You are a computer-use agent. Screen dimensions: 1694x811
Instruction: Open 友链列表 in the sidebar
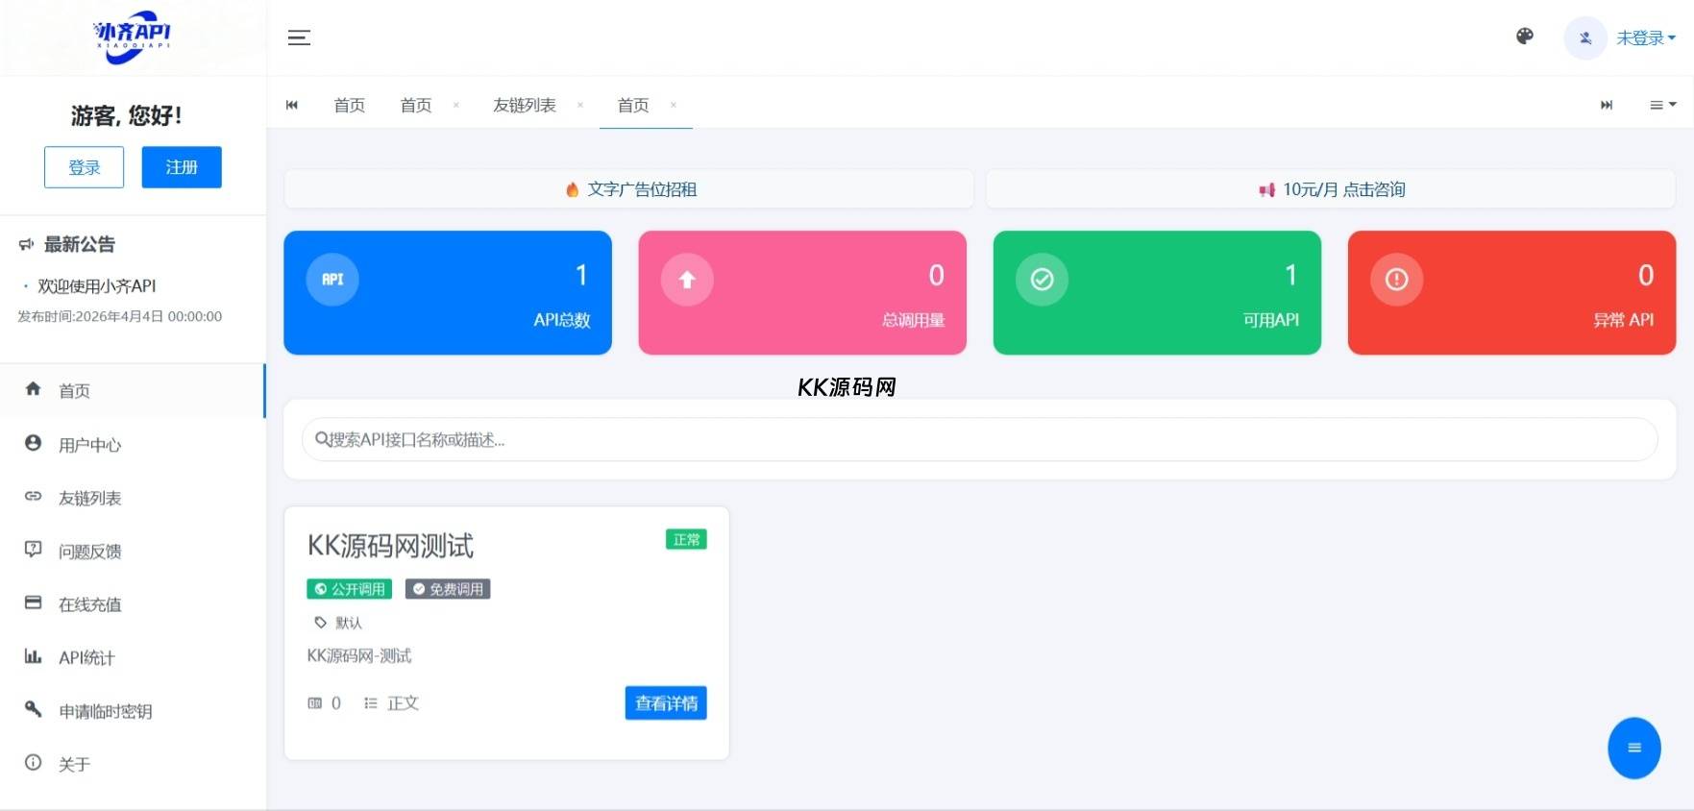[133, 498]
